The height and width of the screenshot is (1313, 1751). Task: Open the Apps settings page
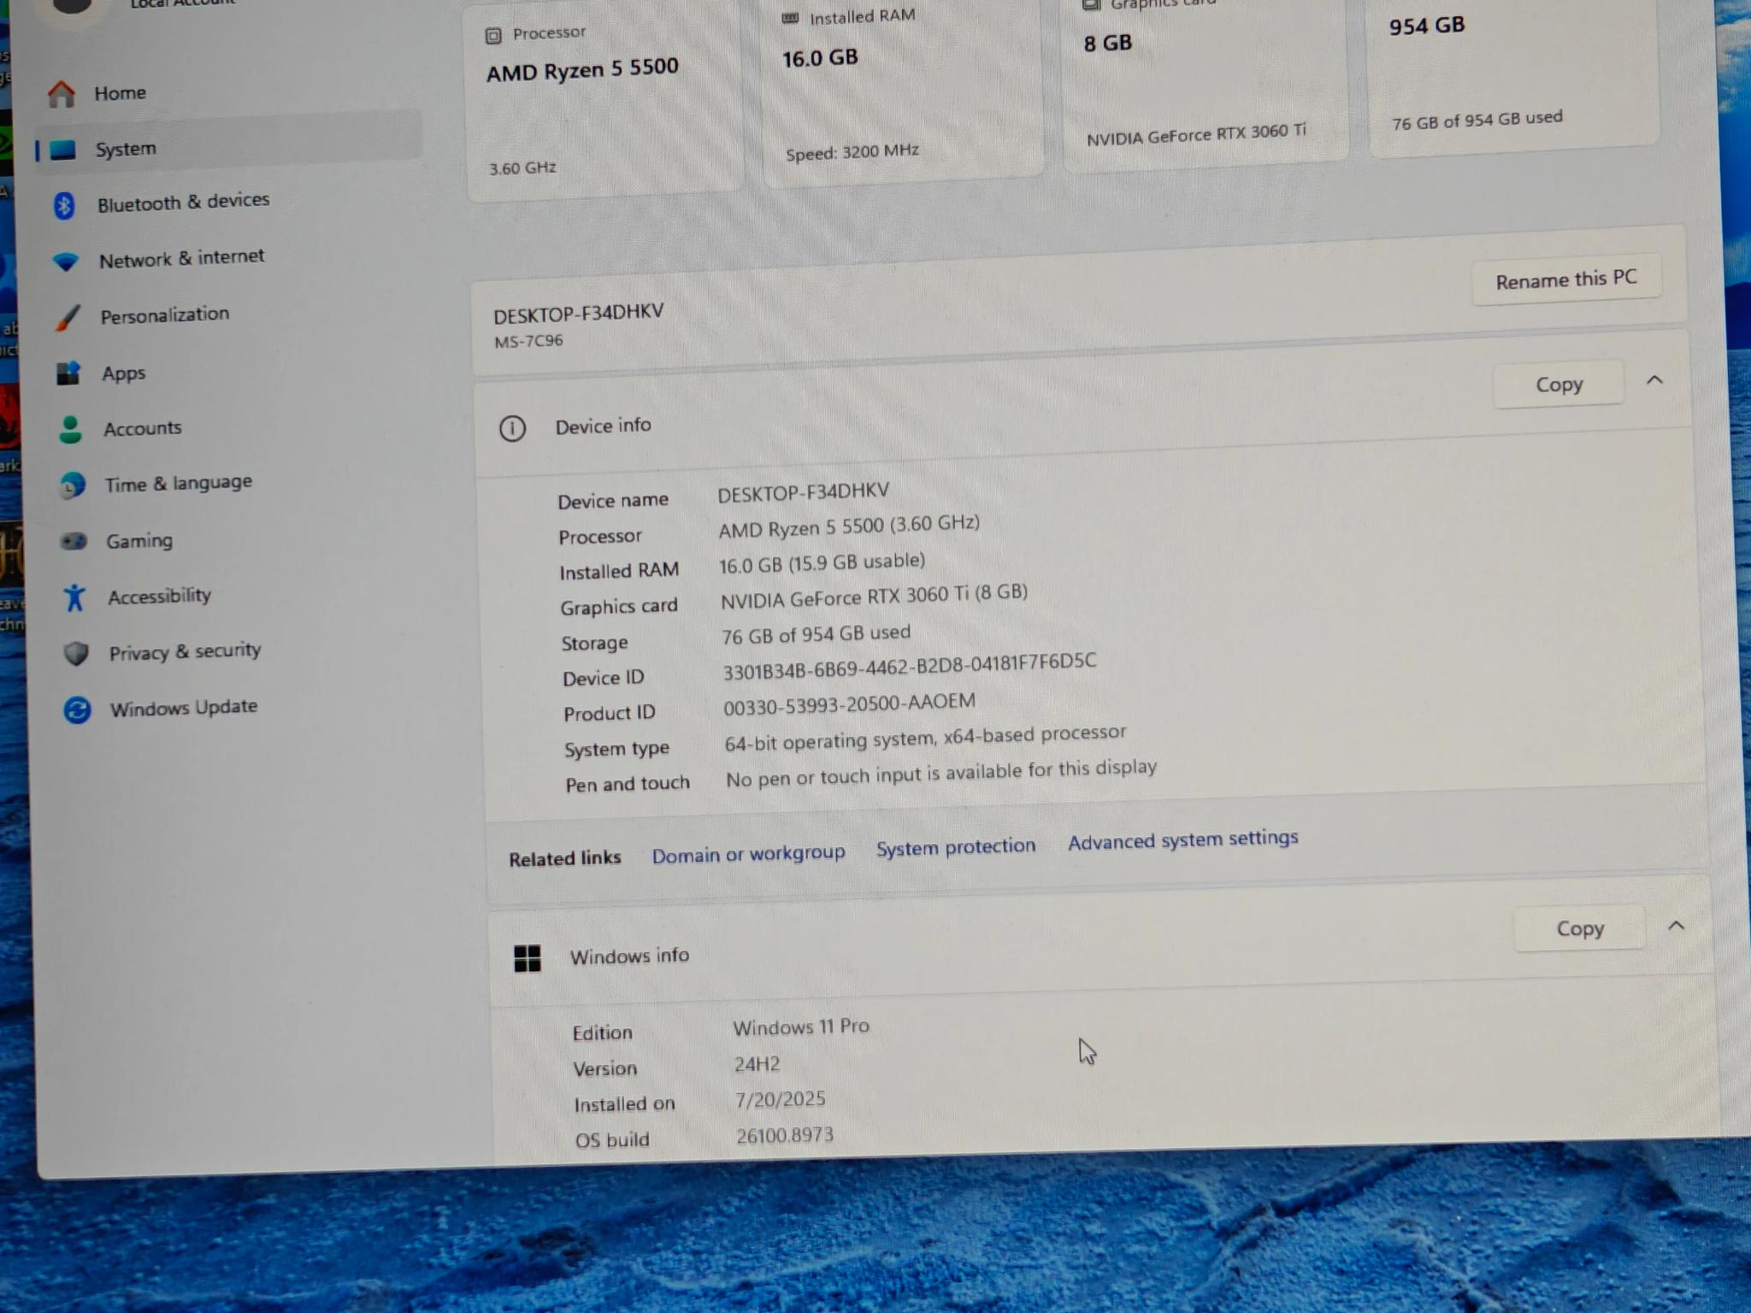123,374
